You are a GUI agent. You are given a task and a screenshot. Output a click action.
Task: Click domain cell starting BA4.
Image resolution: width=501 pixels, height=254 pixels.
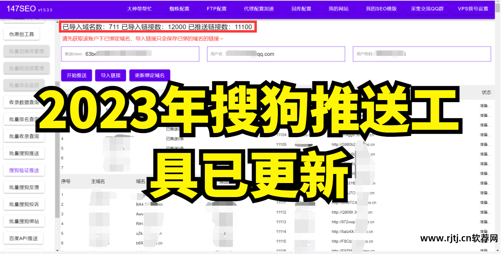coord(149,204)
